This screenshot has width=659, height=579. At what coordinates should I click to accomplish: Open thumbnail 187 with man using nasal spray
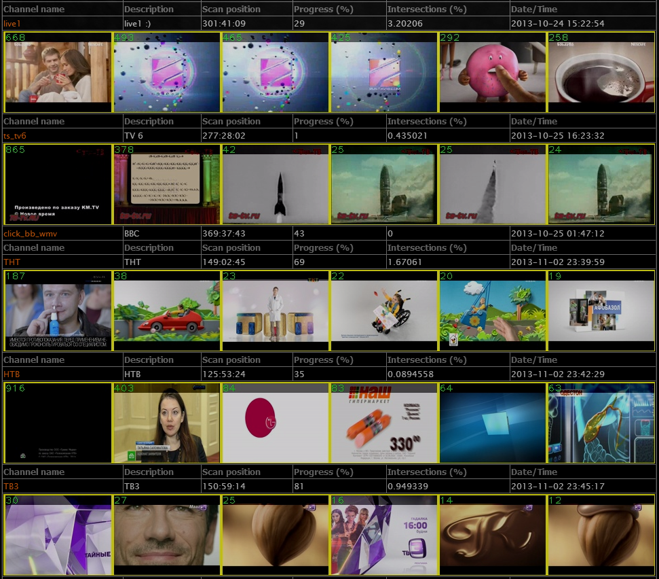58,311
